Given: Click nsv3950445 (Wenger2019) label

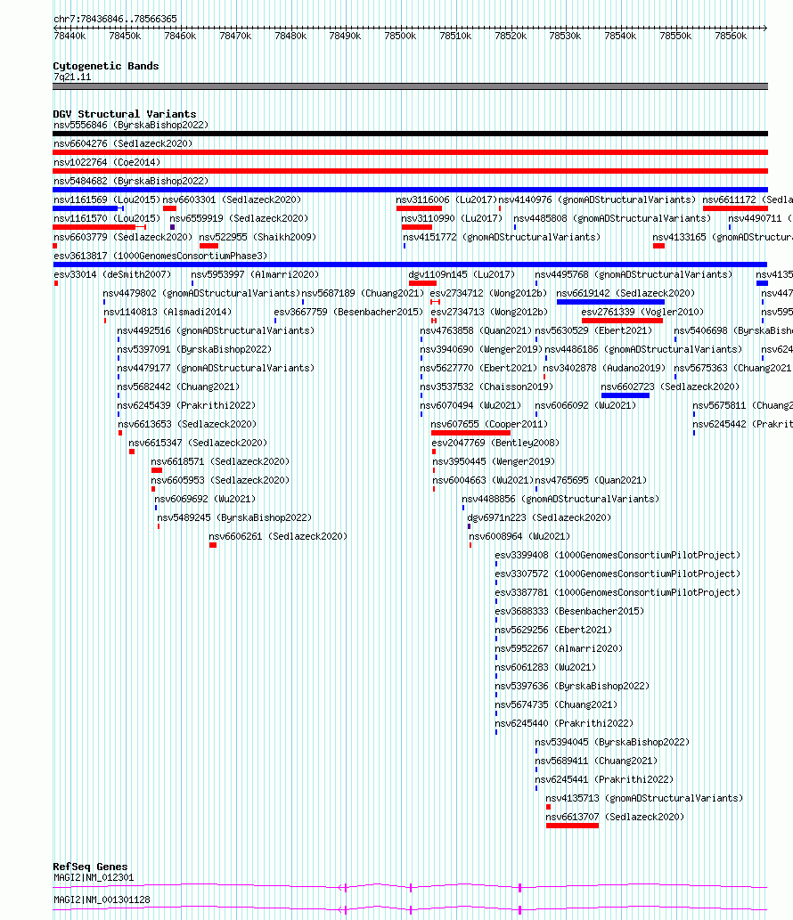Looking at the screenshot, I should coord(494,461).
